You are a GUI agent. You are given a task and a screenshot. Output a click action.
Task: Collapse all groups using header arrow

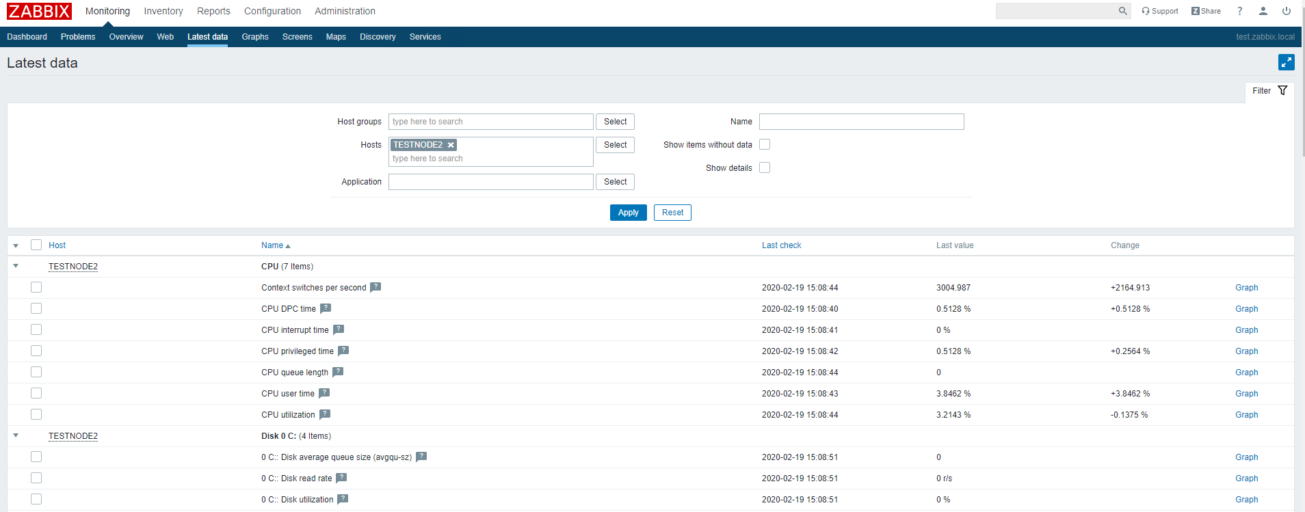click(16, 245)
